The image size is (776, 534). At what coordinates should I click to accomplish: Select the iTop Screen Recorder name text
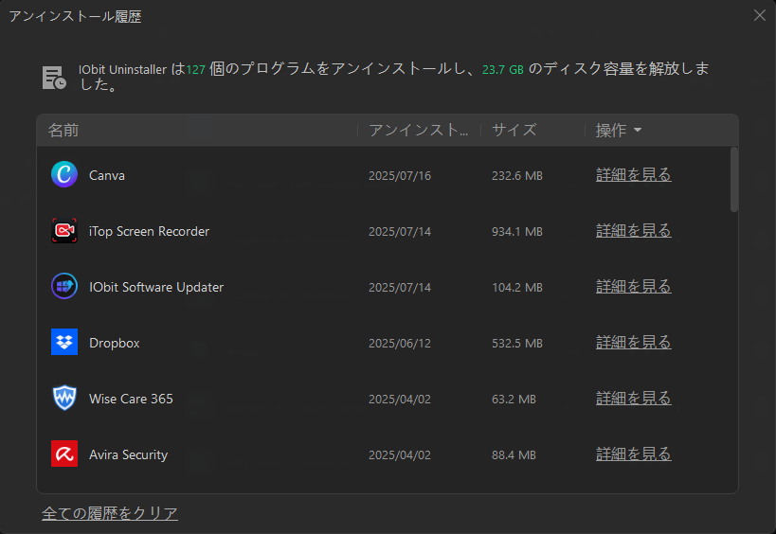[x=149, y=231]
